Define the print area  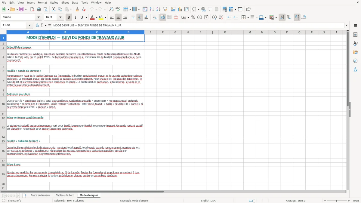[225, 9]
